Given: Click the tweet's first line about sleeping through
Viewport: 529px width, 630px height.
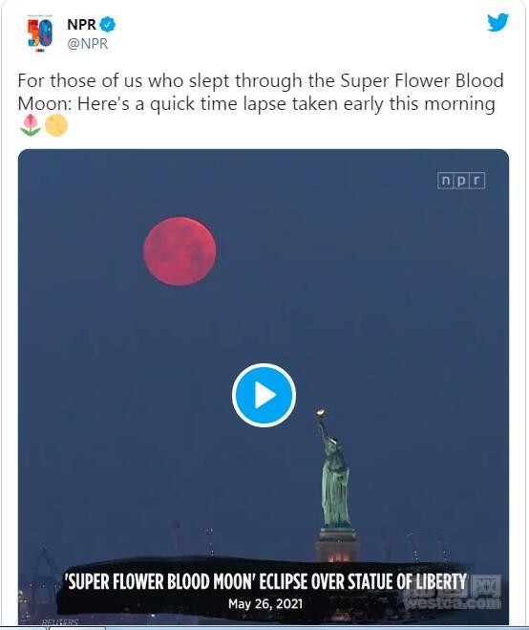Looking at the screenshot, I should (261, 80).
